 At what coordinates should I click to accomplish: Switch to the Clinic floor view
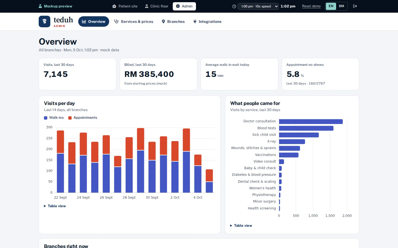point(157,6)
